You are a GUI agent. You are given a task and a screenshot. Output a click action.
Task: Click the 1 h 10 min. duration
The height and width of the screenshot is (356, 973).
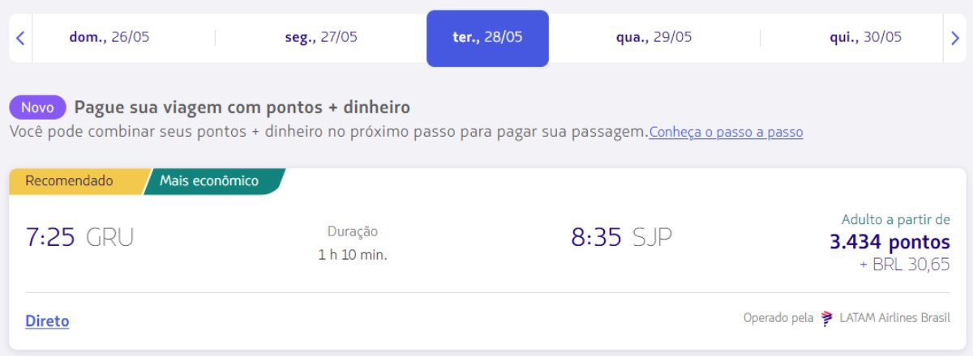[353, 255]
